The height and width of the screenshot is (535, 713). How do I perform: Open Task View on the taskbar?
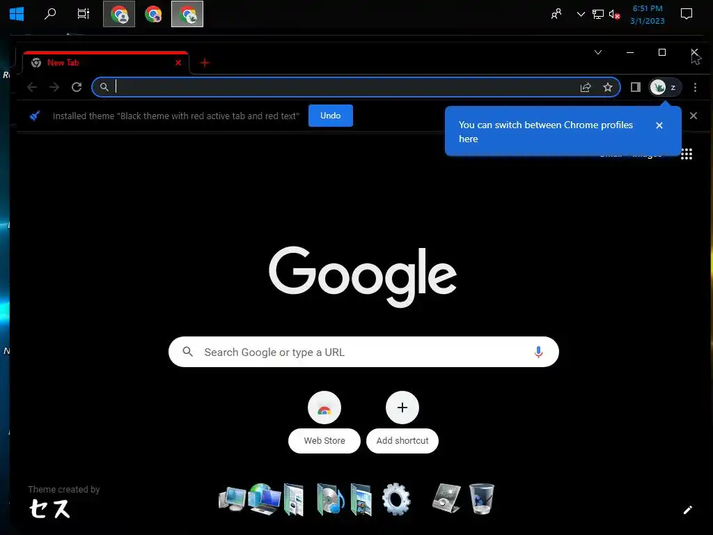tap(84, 14)
